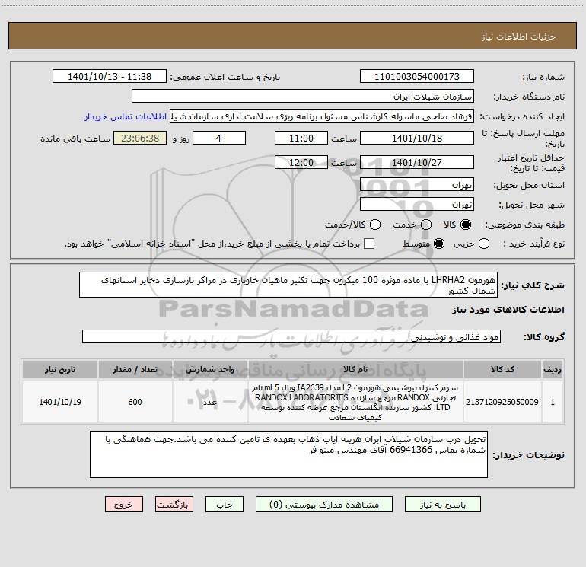Click the پاسخ به نیاز button
Image resolution: width=586 pixels, height=567 pixels.
pos(442,504)
